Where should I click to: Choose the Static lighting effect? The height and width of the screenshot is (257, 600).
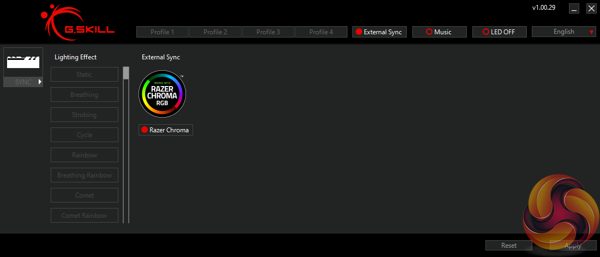(85, 75)
